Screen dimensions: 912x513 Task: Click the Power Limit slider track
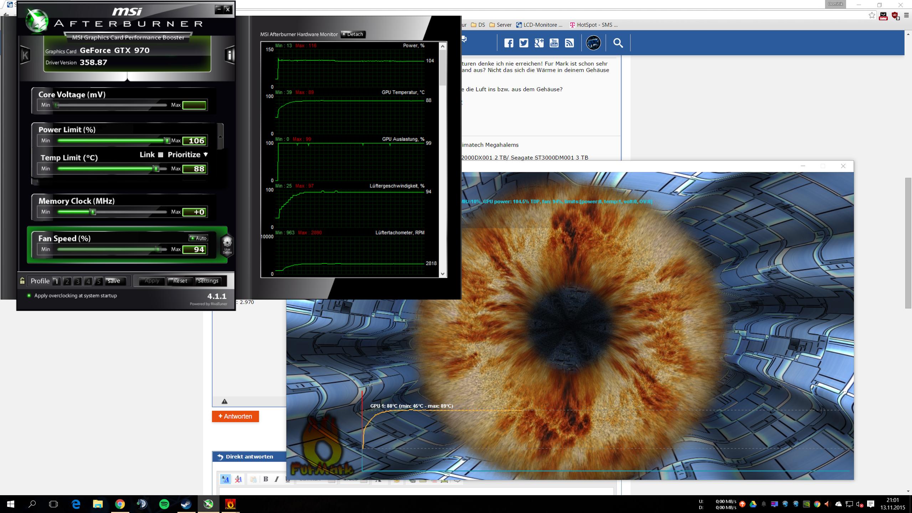pyautogui.click(x=112, y=141)
